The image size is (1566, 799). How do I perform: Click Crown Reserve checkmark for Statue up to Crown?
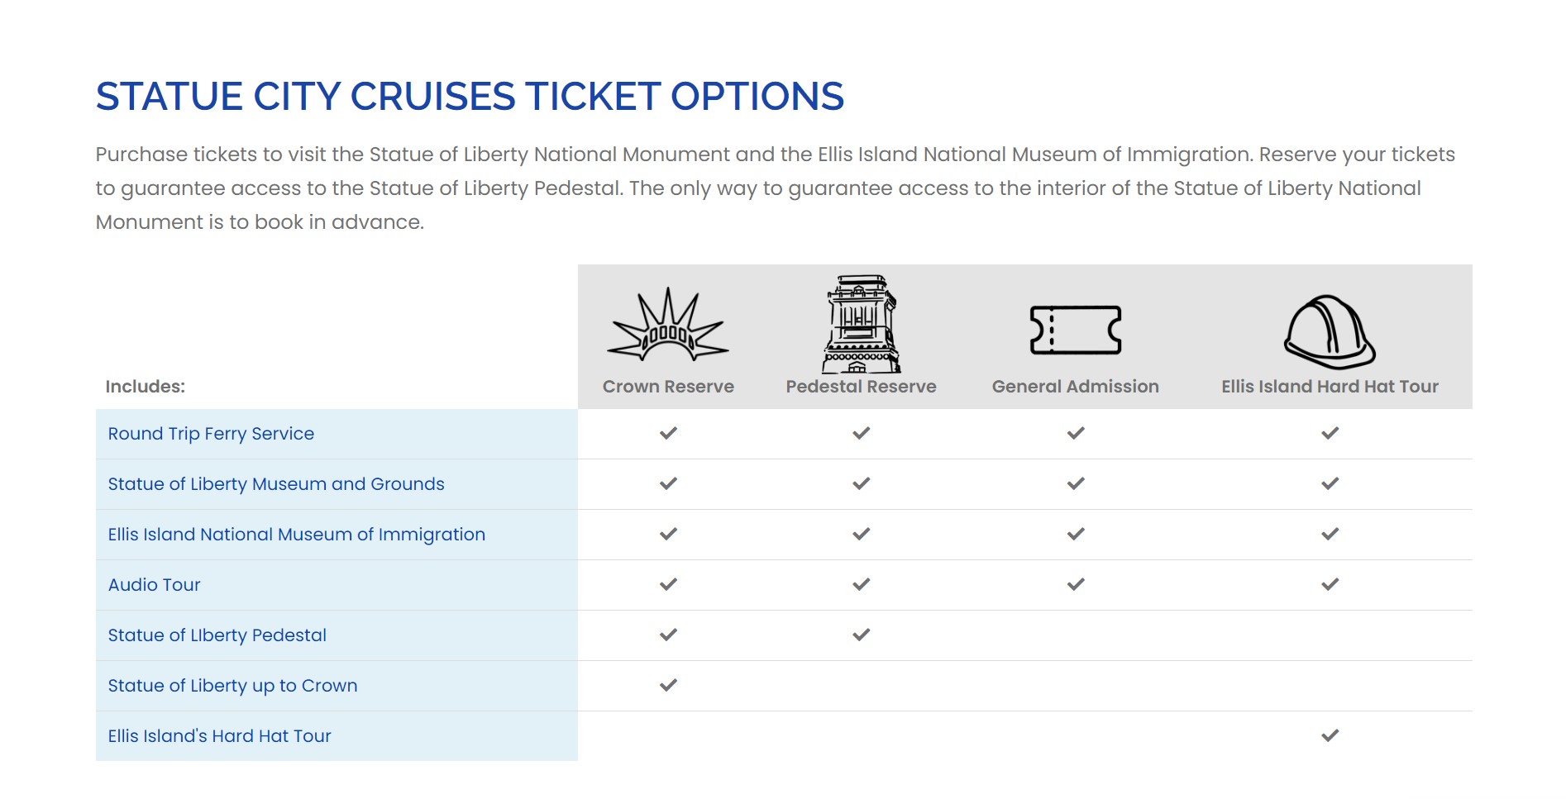click(x=668, y=685)
